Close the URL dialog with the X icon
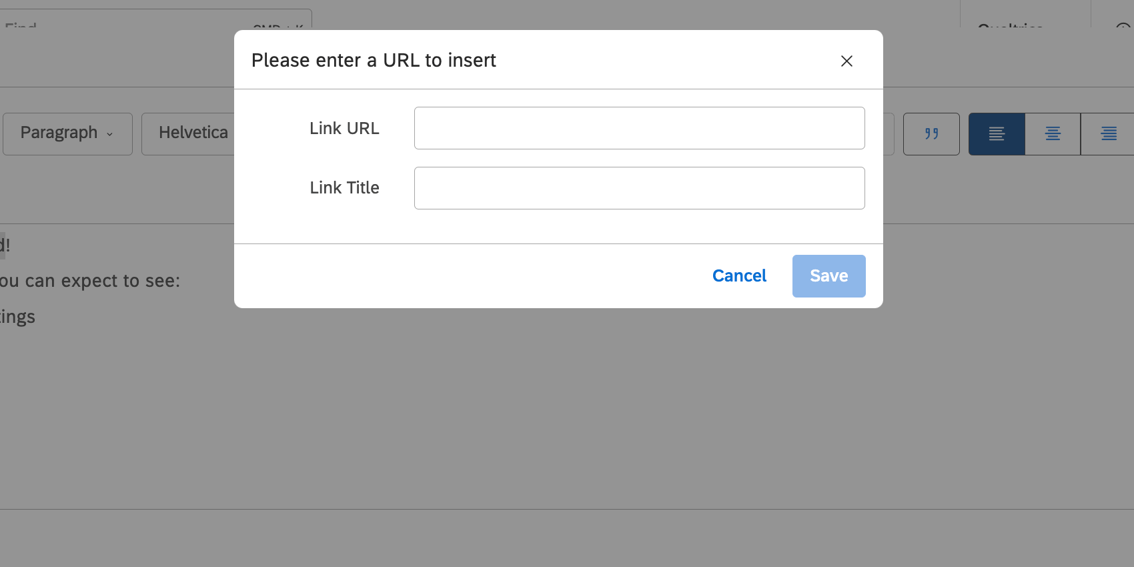The height and width of the screenshot is (567, 1134). pos(846,61)
